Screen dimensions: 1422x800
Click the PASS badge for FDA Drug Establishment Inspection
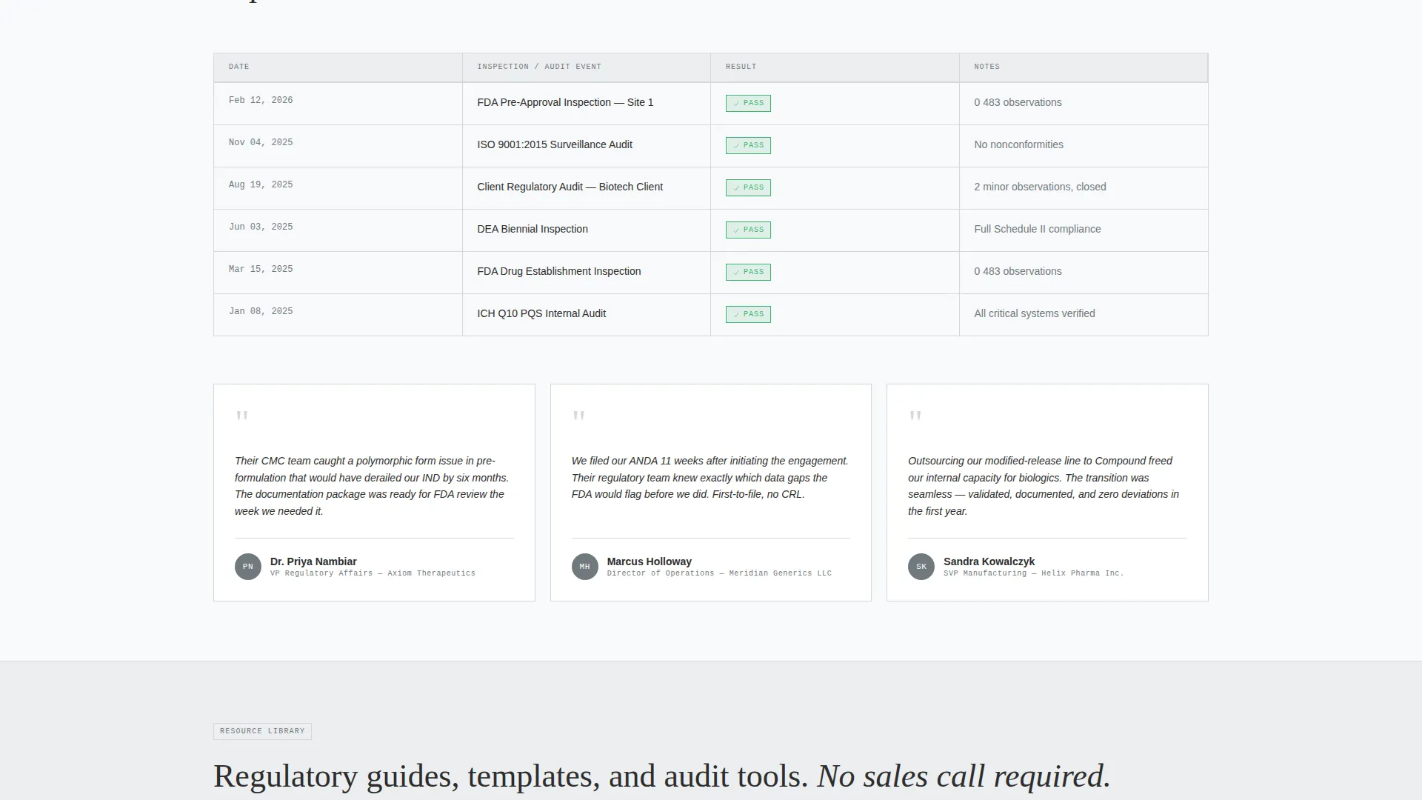point(748,272)
